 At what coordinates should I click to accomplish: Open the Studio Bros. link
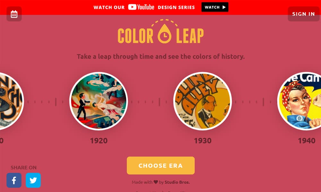tap(177, 182)
